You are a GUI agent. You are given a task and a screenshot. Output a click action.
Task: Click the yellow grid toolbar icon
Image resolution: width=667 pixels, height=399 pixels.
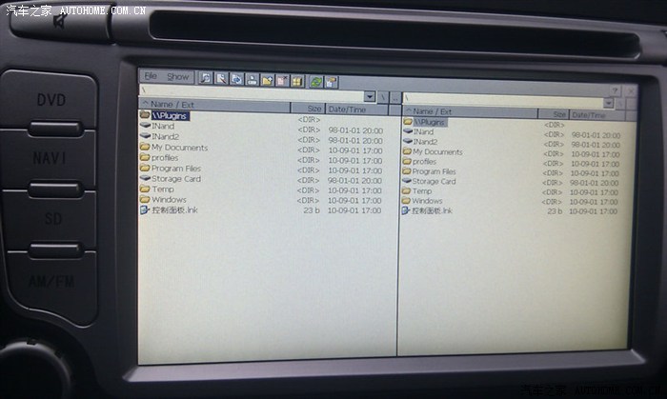pos(298,81)
